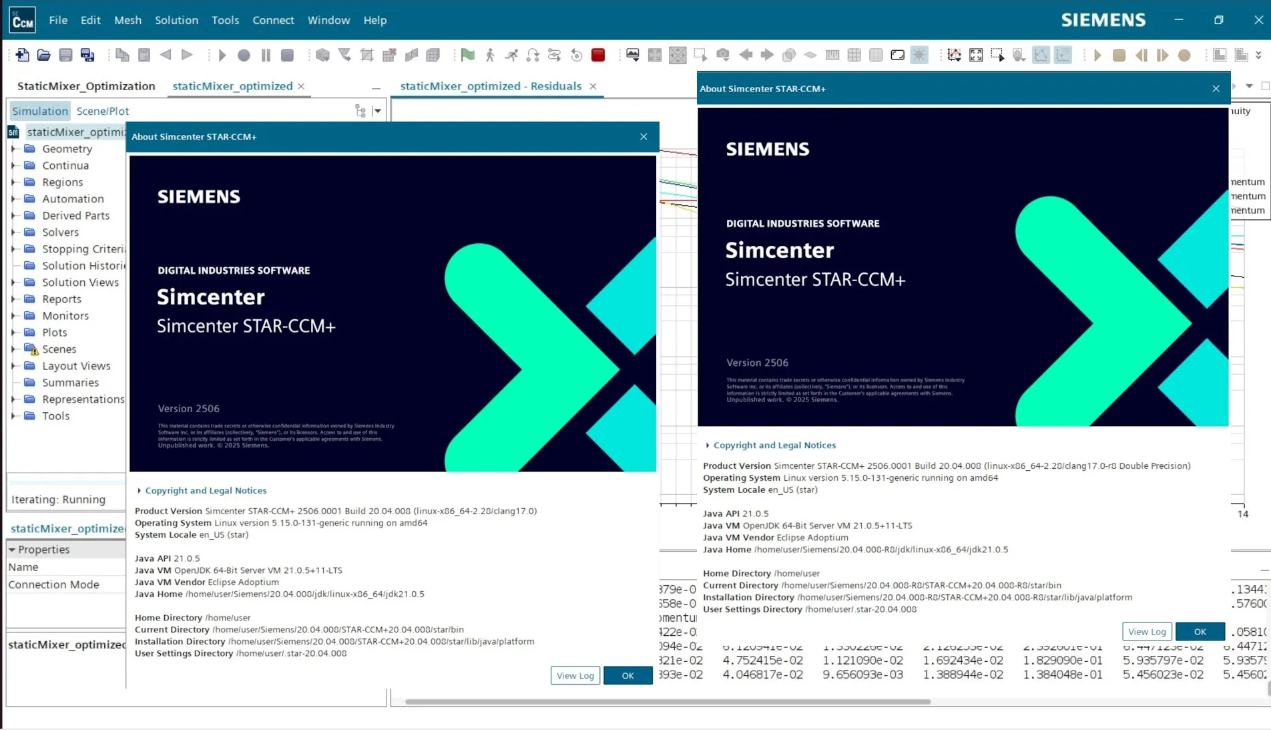The width and height of the screenshot is (1271, 730).
Task: Expand the Geometry tree node
Action: click(x=13, y=148)
